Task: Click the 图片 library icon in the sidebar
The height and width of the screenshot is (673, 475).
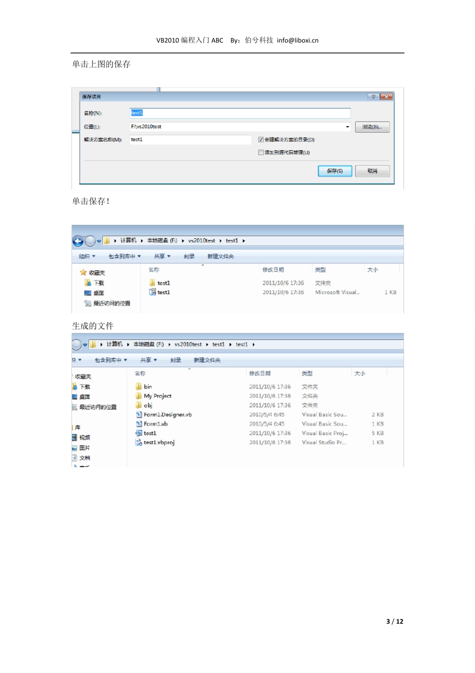Action: (x=74, y=448)
